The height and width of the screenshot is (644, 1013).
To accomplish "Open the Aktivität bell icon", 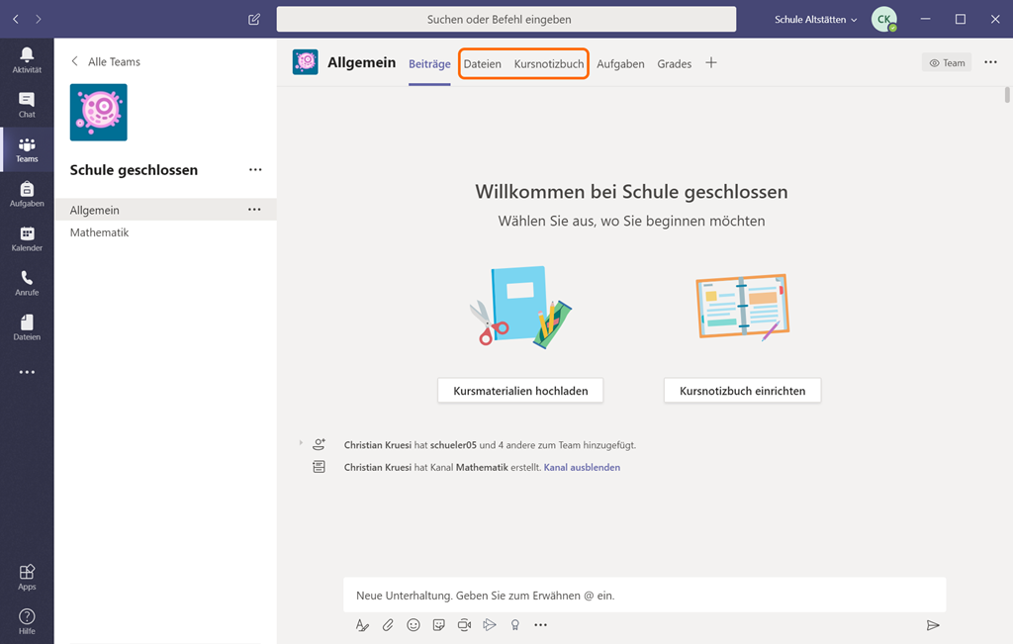I will pos(27,59).
